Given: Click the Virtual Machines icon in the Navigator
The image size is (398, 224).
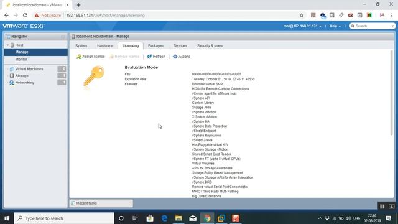Looking at the screenshot, I should (x=12, y=69).
